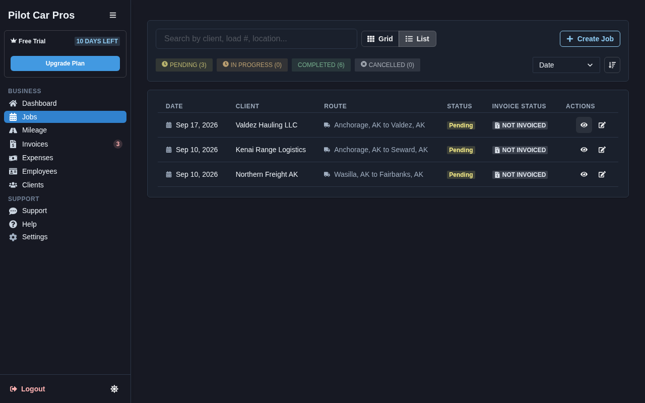Filter jobs by In Progress (0)
The width and height of the screenshot is (645, 403).
[x=252, y=65]
